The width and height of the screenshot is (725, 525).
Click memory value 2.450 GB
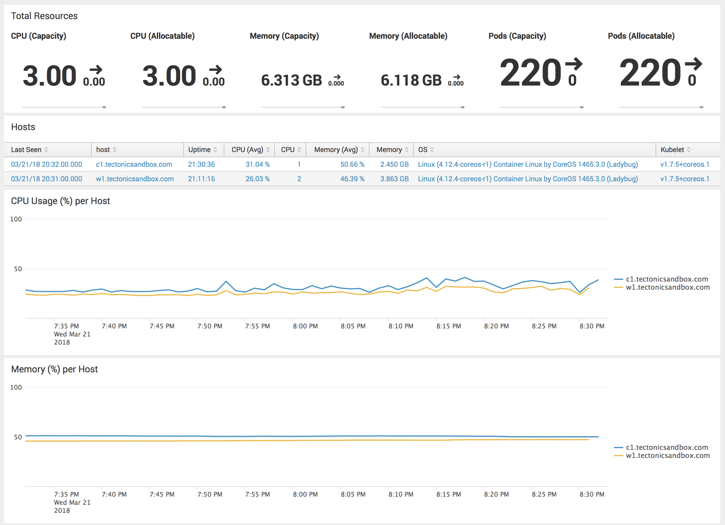tap(395, 164)
